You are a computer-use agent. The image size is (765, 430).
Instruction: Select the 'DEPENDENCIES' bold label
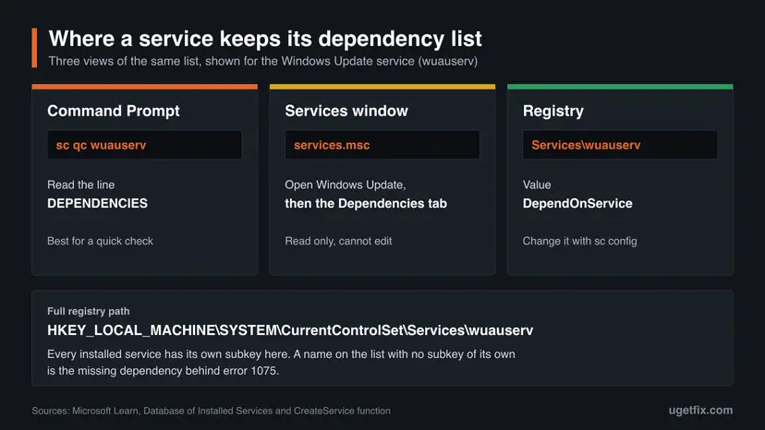pyautogui.click(x=98, y=203)
